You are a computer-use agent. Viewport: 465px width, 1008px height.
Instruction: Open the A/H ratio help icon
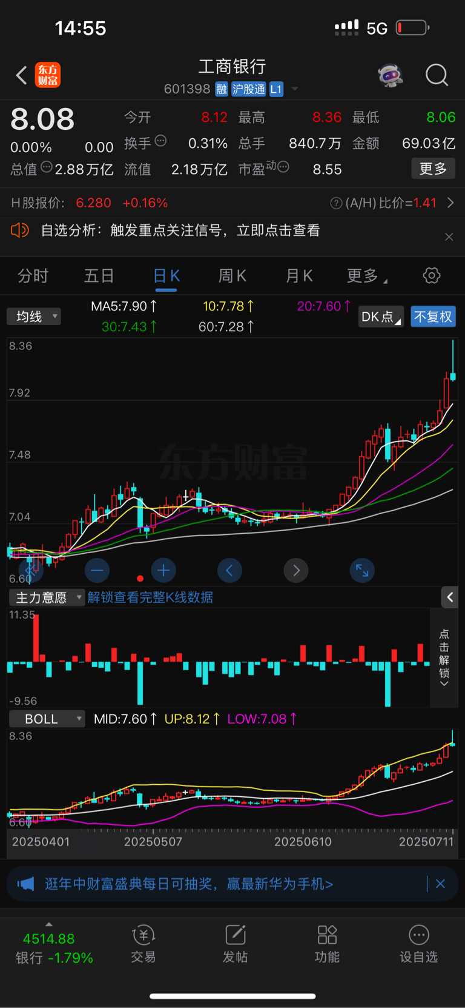tap(336, 203)
